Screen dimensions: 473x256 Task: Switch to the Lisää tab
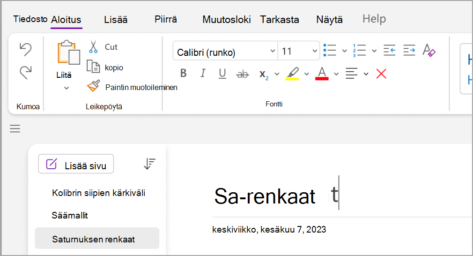click(x=116, y=20)
